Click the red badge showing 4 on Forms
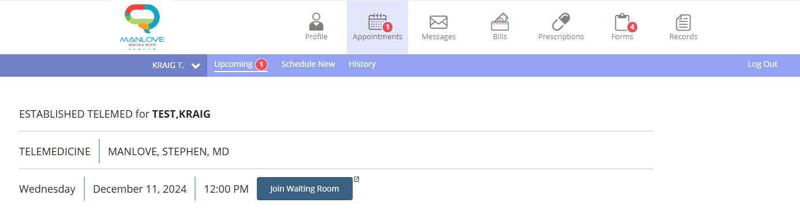This screenshot has width=800, height=210. tap(632, 27)
